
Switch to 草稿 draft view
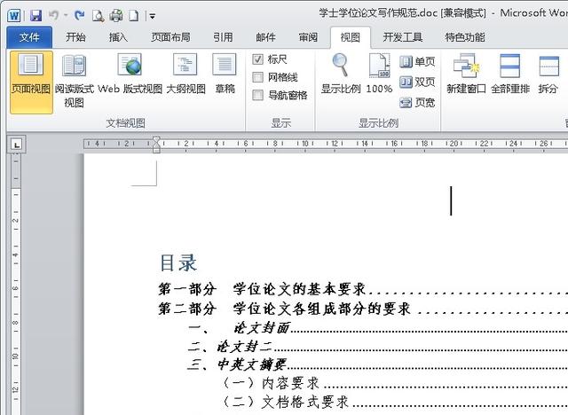tap(225, 74)
